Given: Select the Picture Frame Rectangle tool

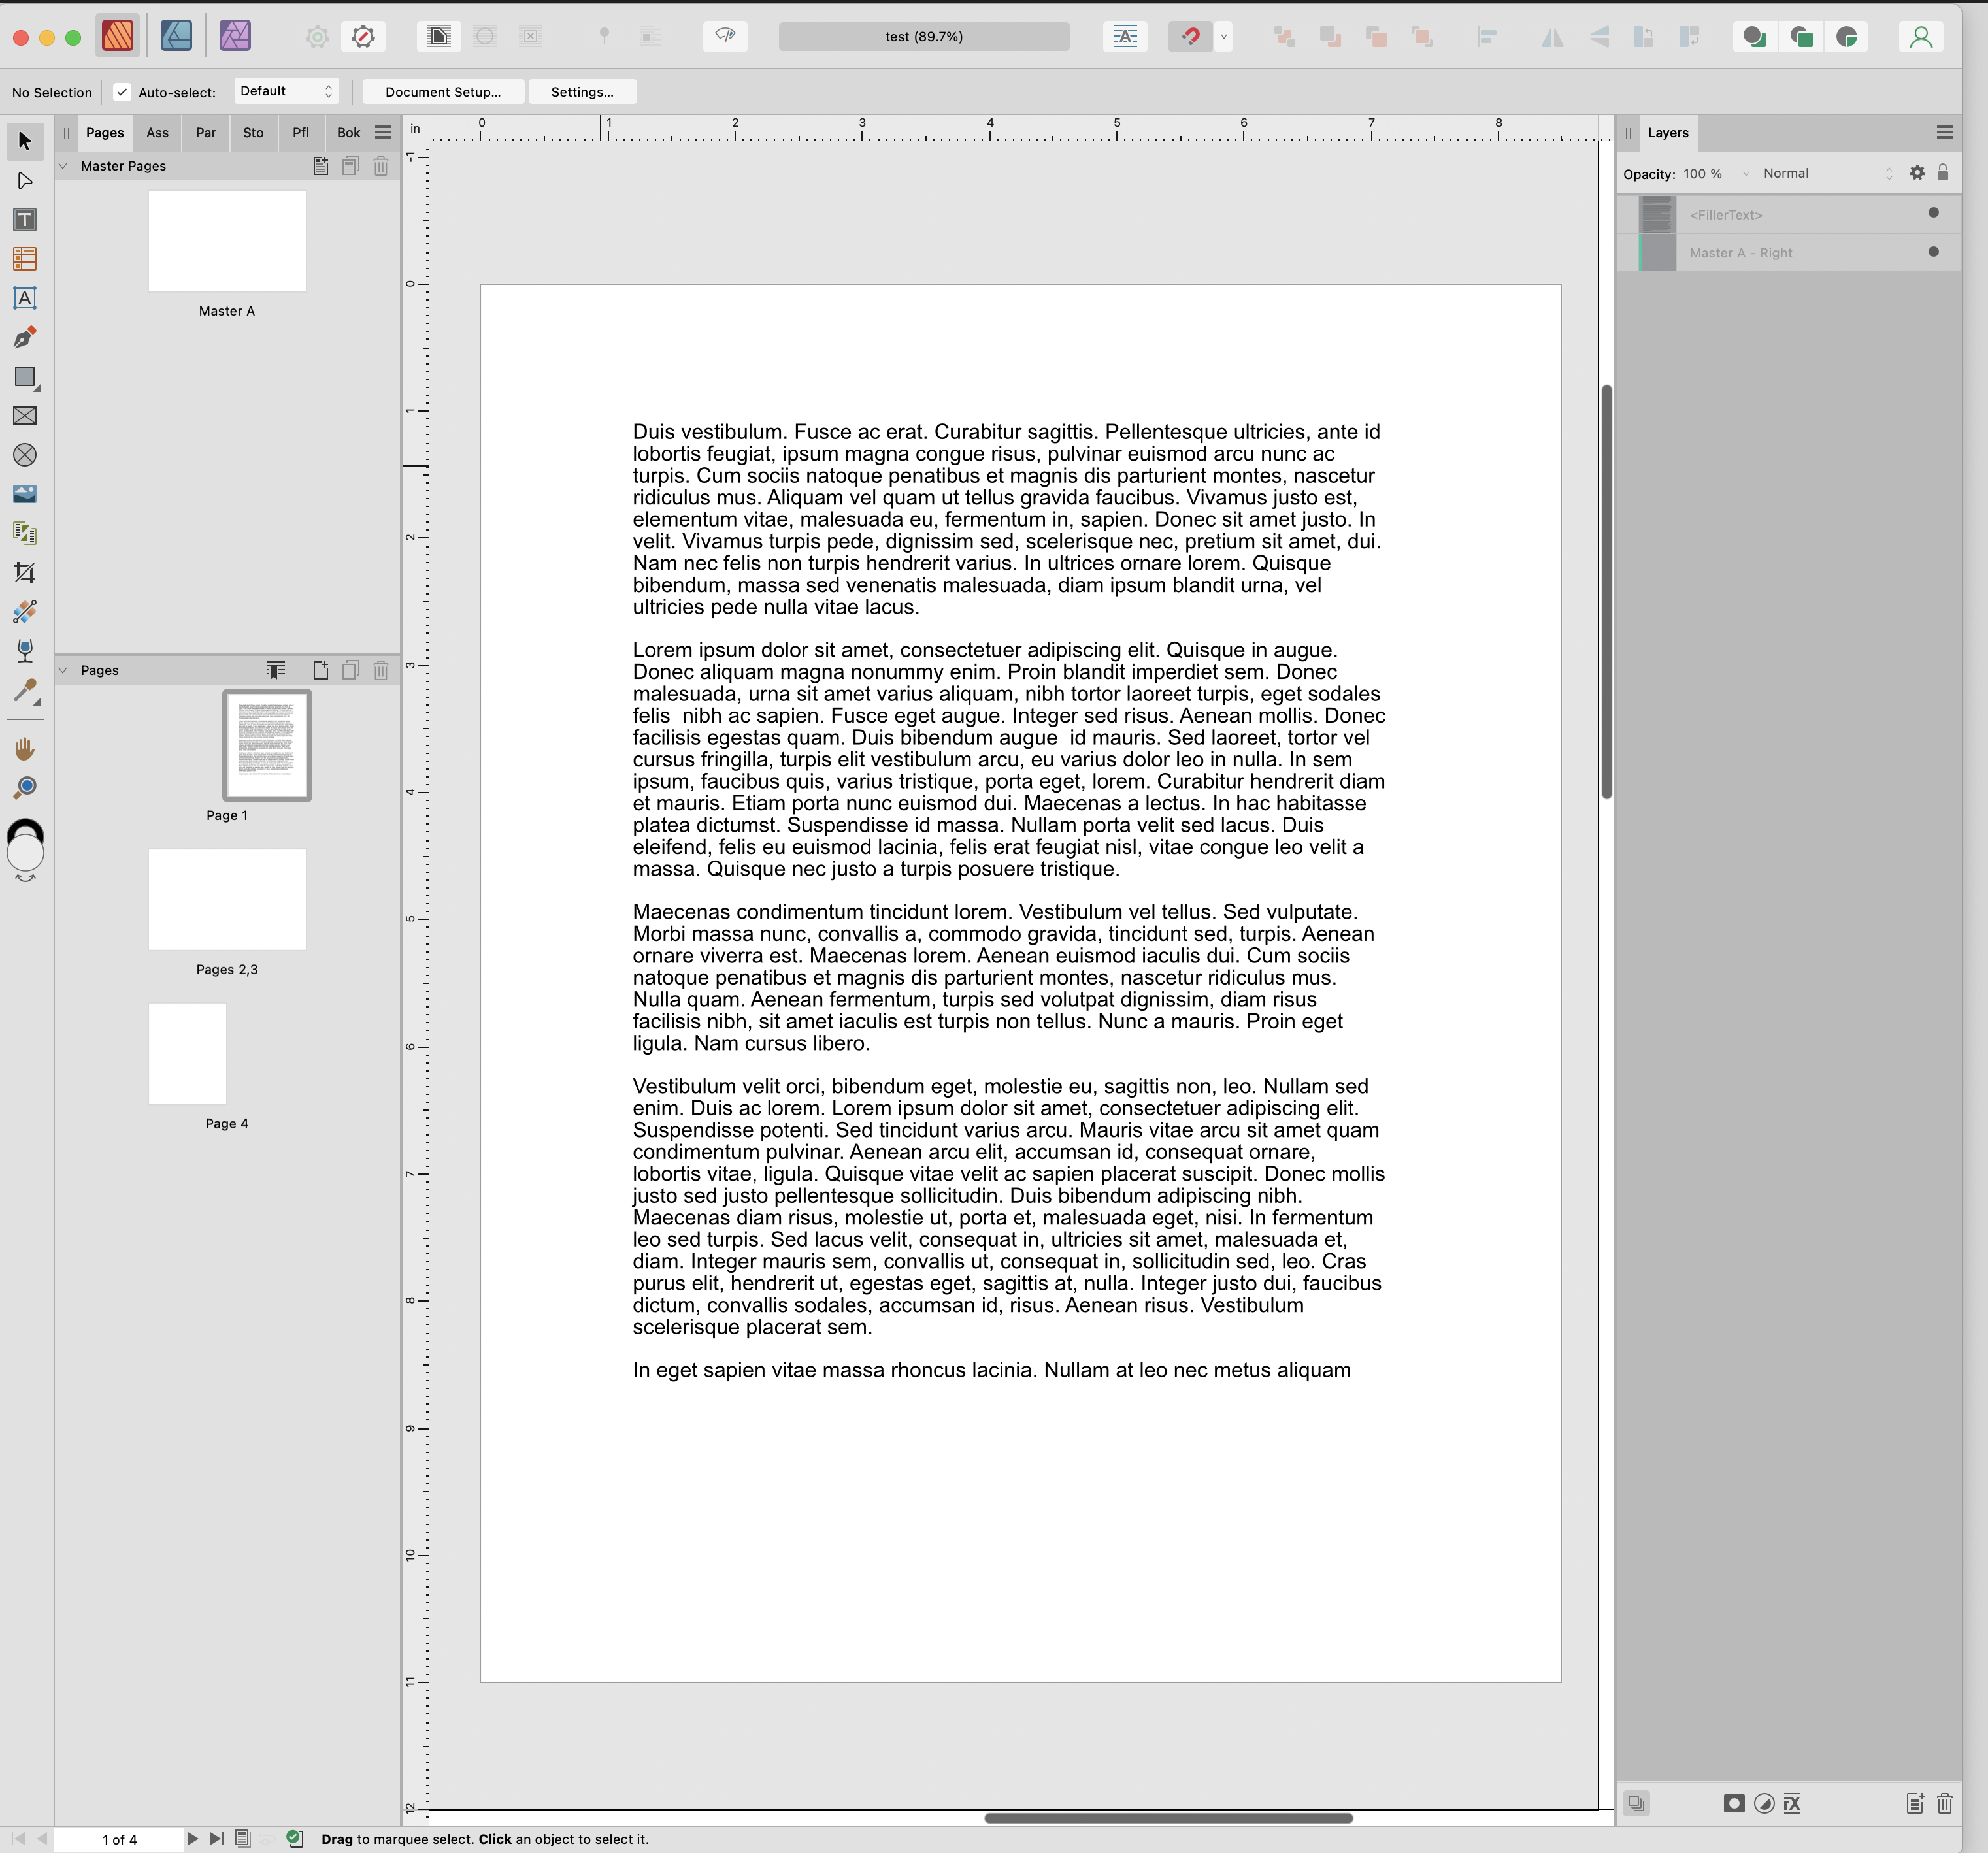Looking at the screenshot, I should pyautogui.click(x=25, y=416).
